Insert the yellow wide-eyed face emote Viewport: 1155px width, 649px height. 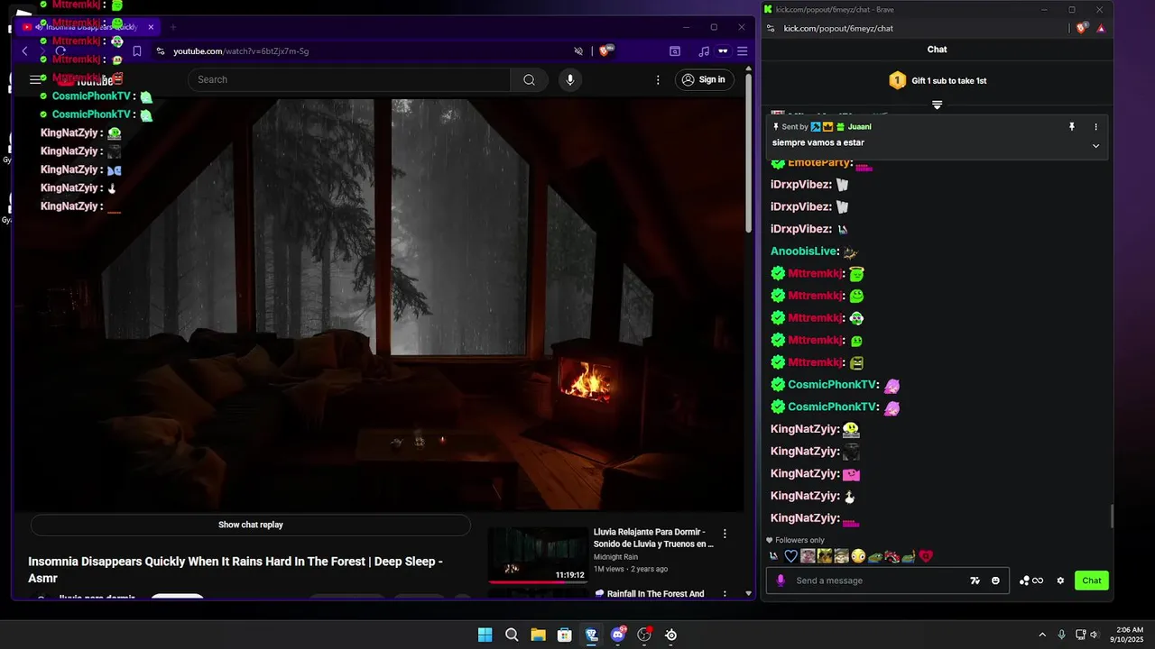click(x=858, y=556)
